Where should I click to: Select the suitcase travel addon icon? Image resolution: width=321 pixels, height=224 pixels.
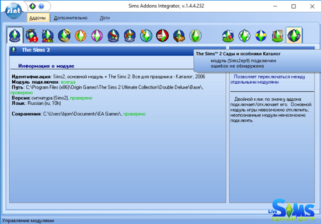click(179, 35)
